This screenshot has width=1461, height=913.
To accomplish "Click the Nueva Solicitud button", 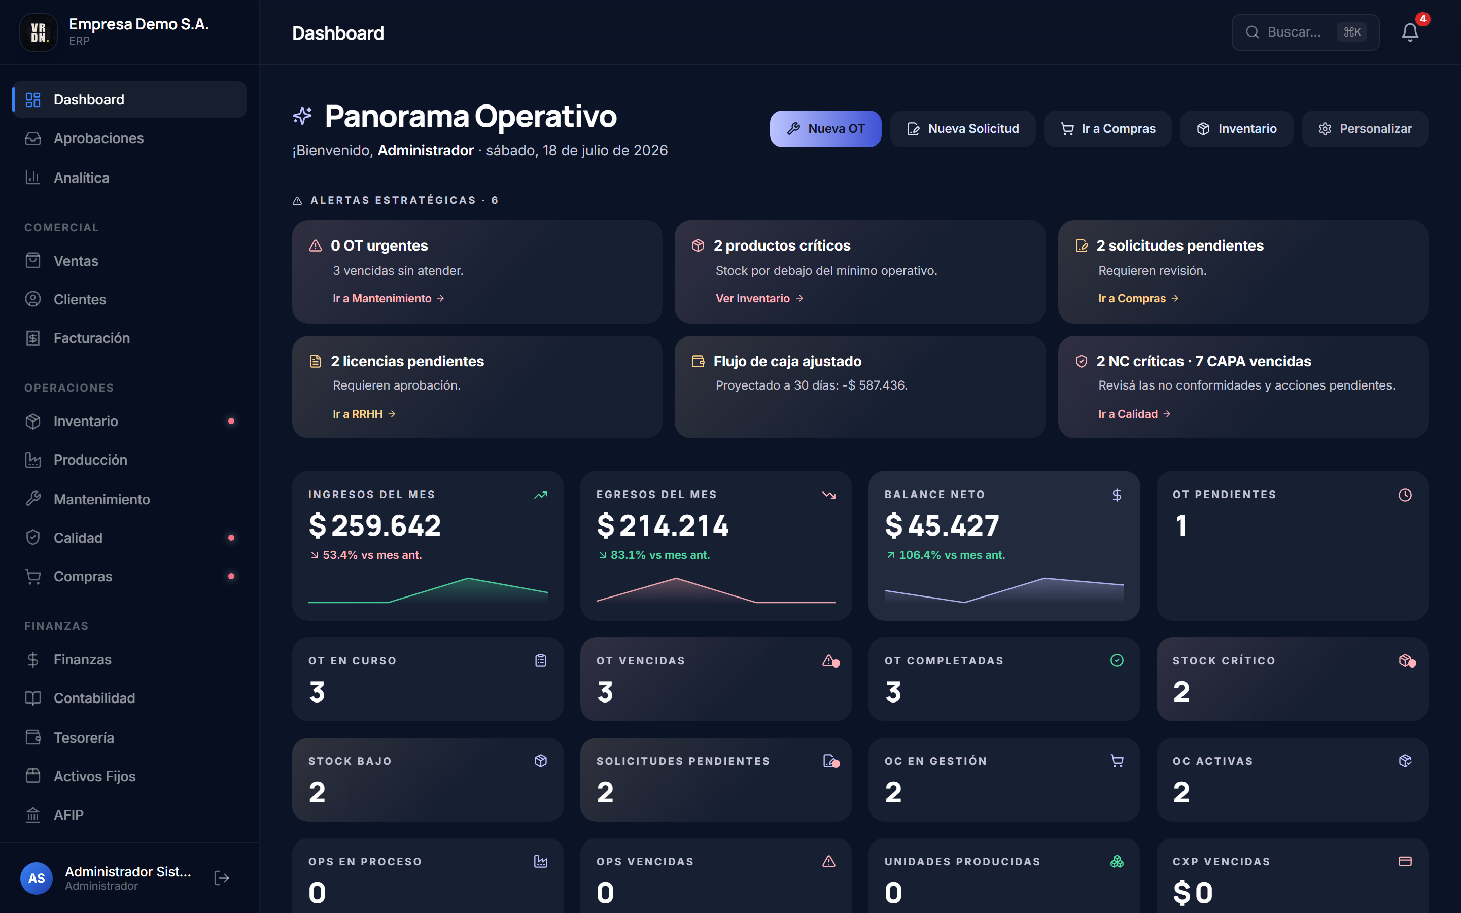I will tap(962, 129).
